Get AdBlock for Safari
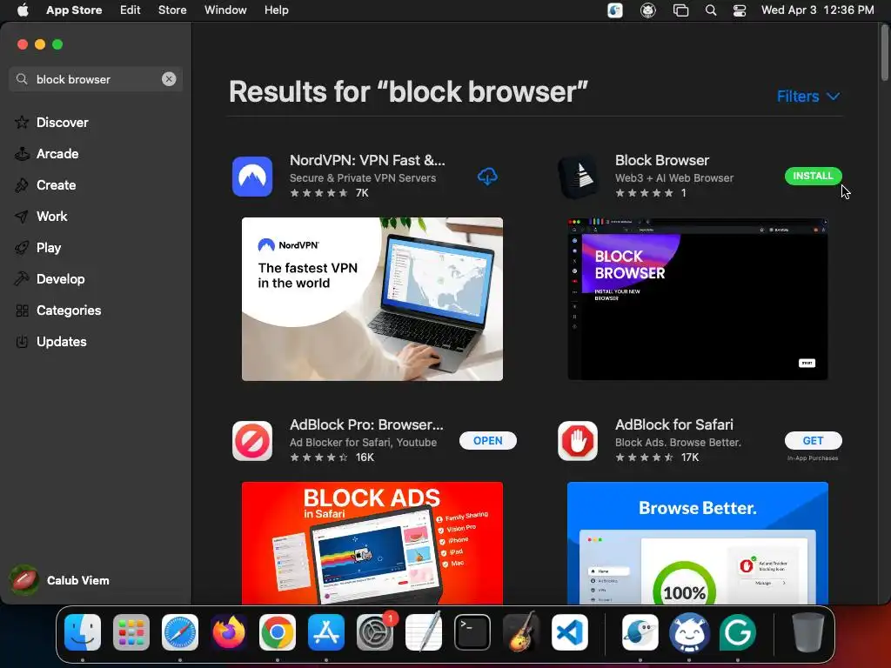The image size is (891, 668). click(x=814, y=441)
